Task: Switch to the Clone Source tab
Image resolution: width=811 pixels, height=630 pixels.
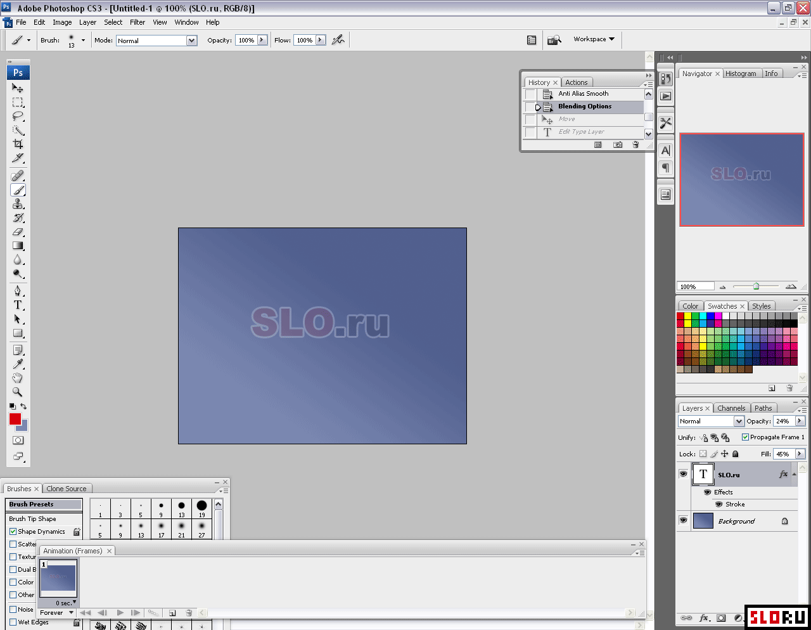Action: 67,489
